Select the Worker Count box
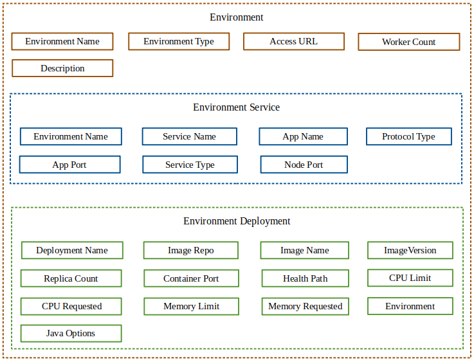Viewport: 474px width, 362px height. [x=408, y=42]
